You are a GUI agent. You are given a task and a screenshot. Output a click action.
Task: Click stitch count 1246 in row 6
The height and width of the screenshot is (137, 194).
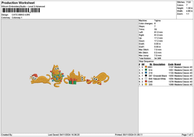150,82
